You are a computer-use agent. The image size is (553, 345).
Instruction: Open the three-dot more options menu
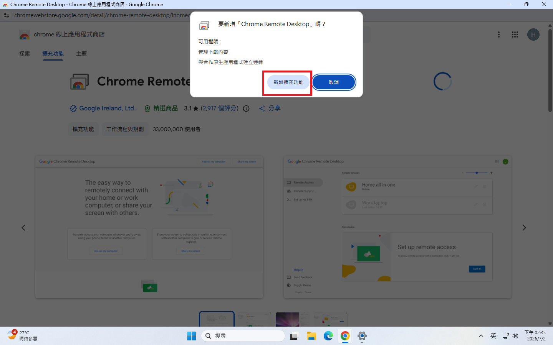pyautogui.click(x=499, y=34)
